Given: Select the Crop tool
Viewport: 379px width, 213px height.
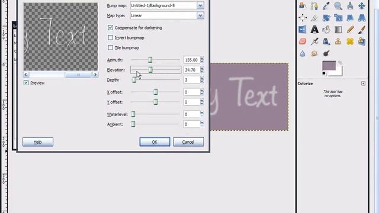Looking at the screenshot, I should point(314,18).
